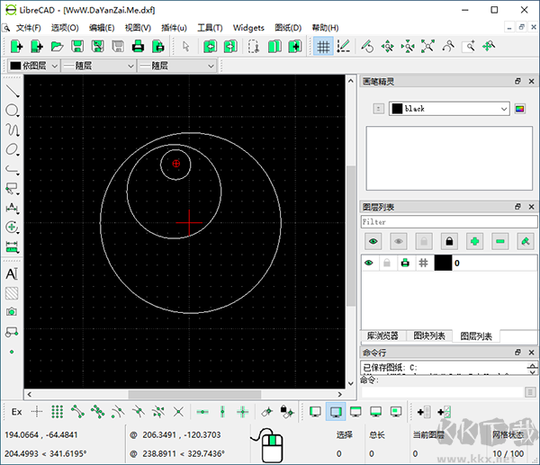
Task: Select the MText 'A' tool
Action: [12, 274]
